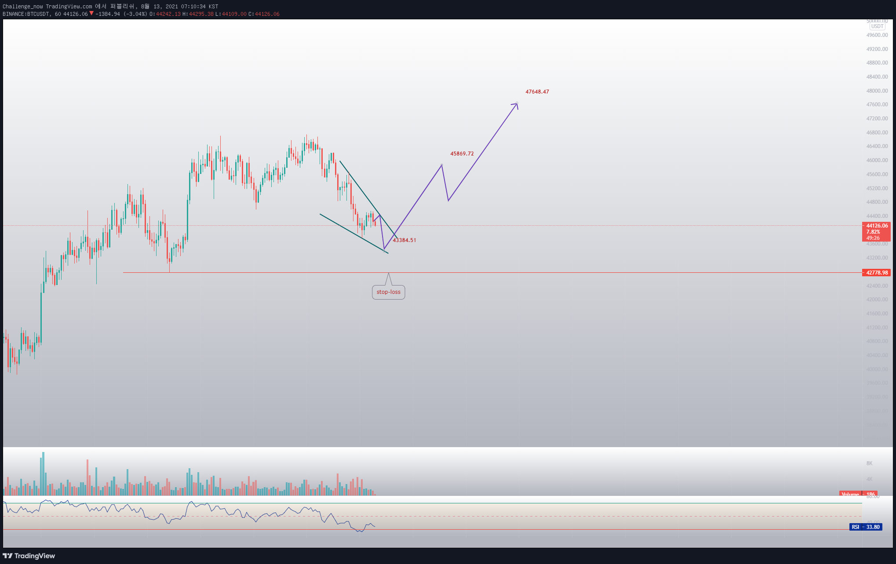The width and height of the screenshot is (896, 564).
Task: Click the 44800.00 price scale label
Action: click(x=877, y=202)
